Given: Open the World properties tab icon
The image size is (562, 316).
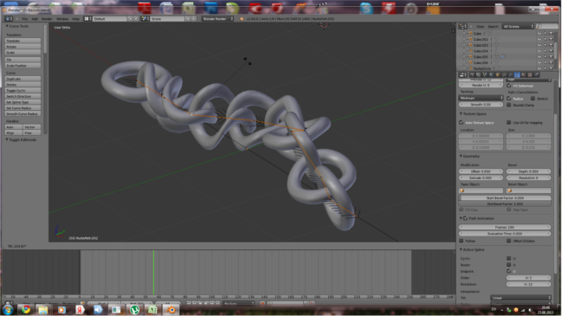Looking at the screenshot, I should click(x=491, y=74).
